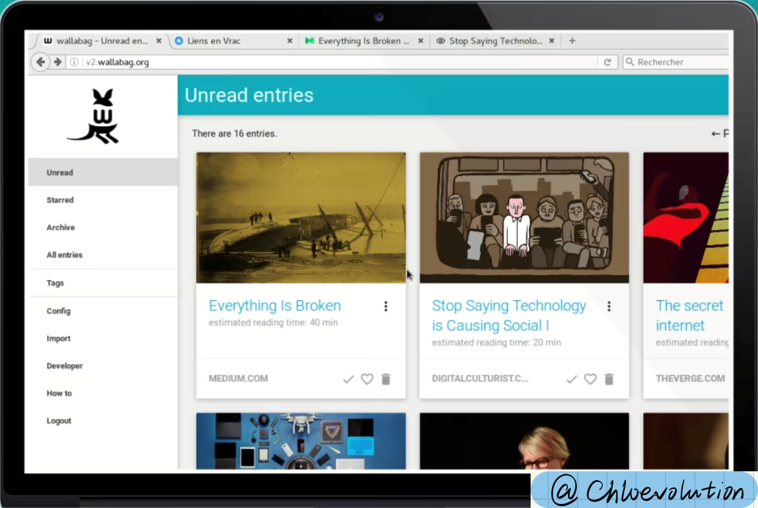This screenshot has width=758, height=508.
Task: Open the Everything Is Broken article title
Action: click(x=275, y=306)
